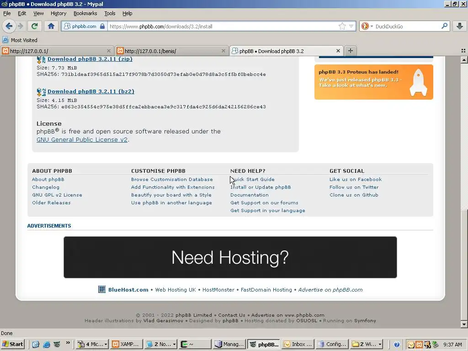Open the Windows Start menu
This screenshot has width=468, height=351.
tap(12, 344)
